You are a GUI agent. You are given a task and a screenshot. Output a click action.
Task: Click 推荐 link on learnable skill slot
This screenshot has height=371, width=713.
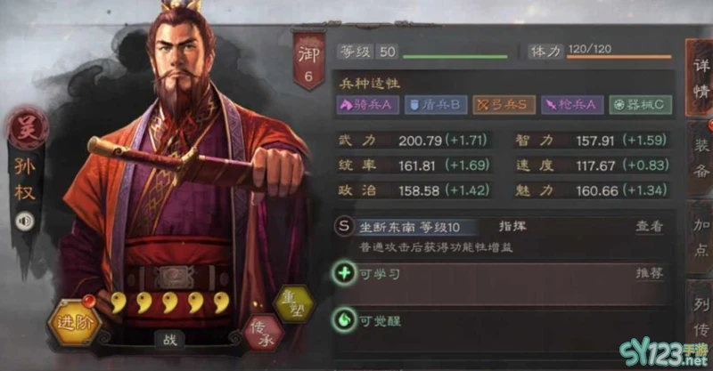[650, 273]
